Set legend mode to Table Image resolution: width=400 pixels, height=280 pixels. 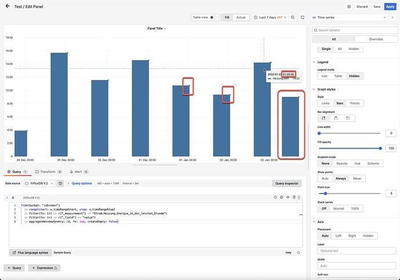coord(338,76)
